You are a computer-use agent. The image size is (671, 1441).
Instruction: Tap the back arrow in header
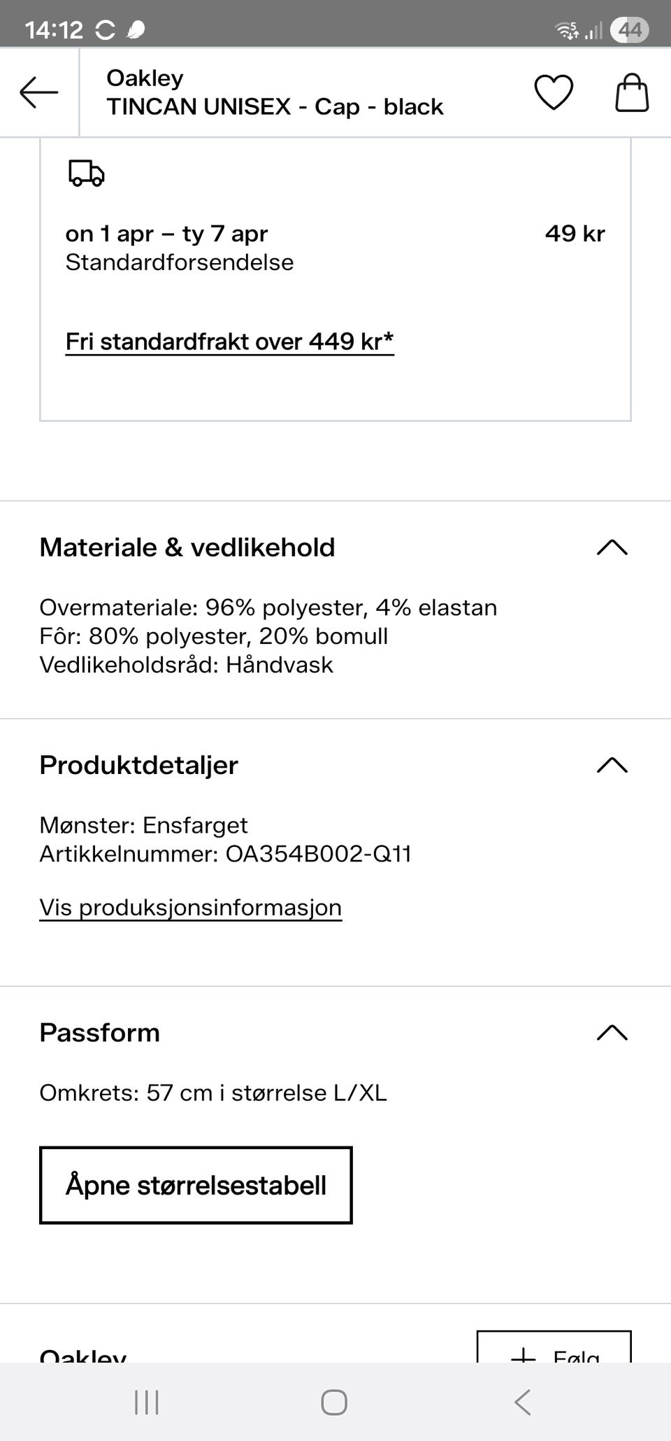pyautogui.click(x=39, y=92)
